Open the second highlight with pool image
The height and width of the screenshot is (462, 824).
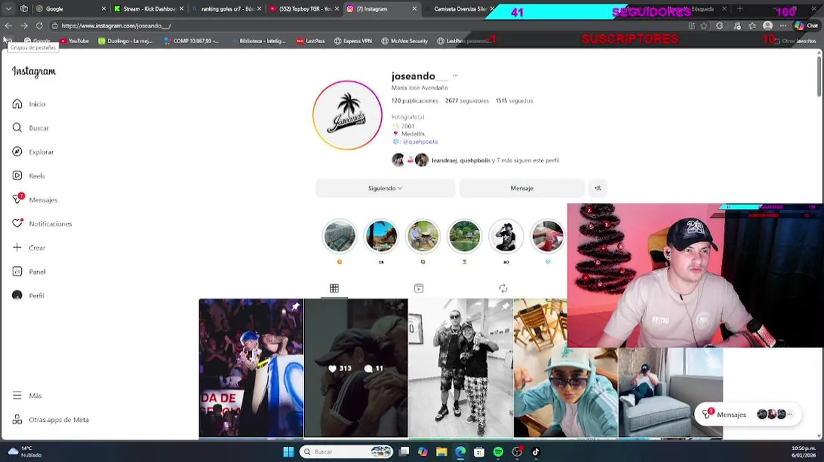pos(381,236)
